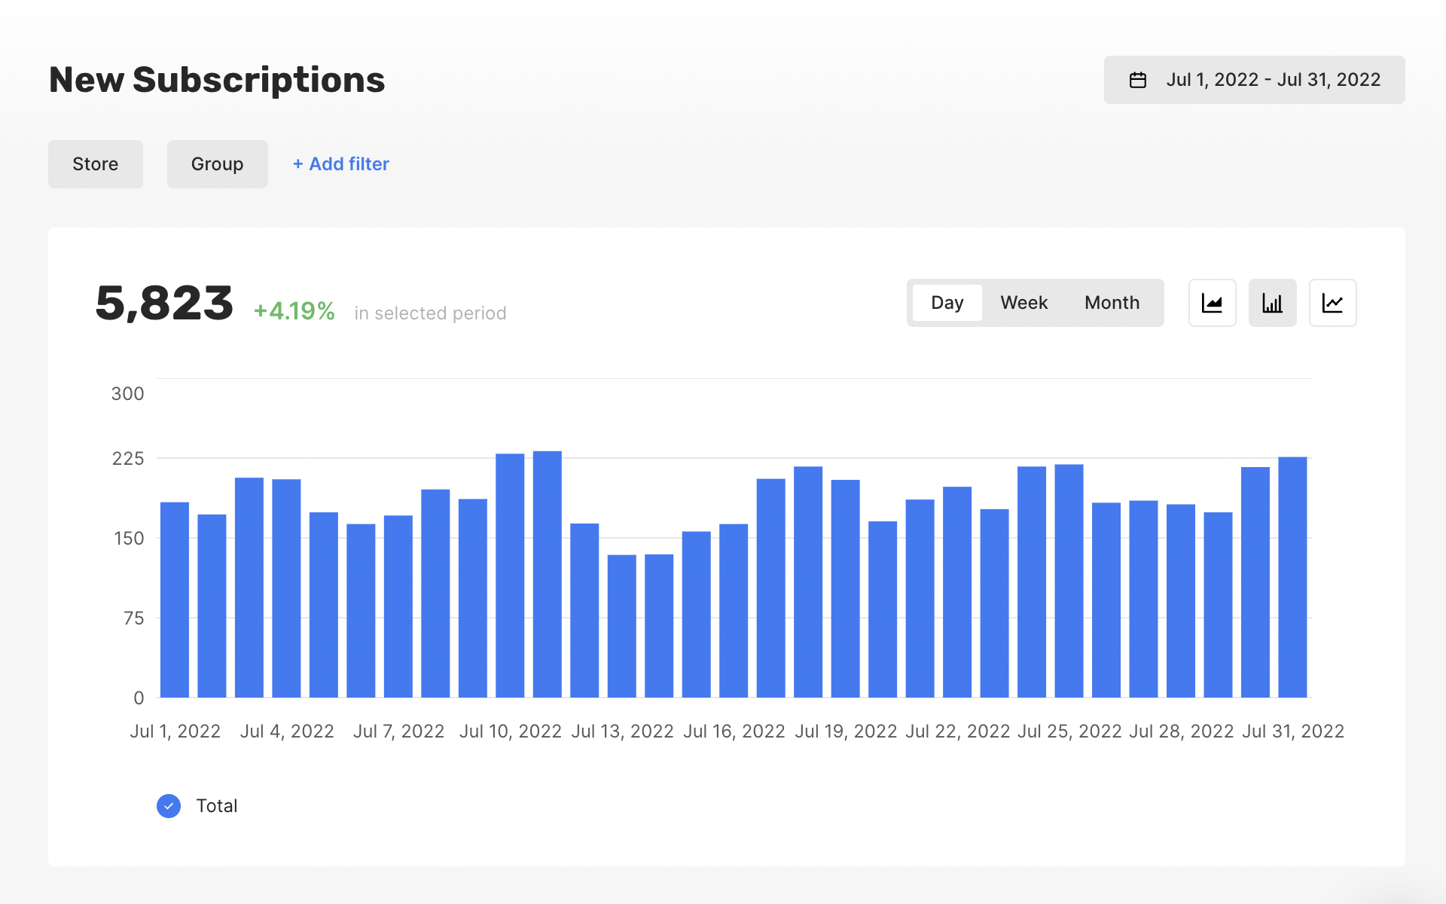
Task: Click the calendar icon in date range
Action: coord(1138,80)
